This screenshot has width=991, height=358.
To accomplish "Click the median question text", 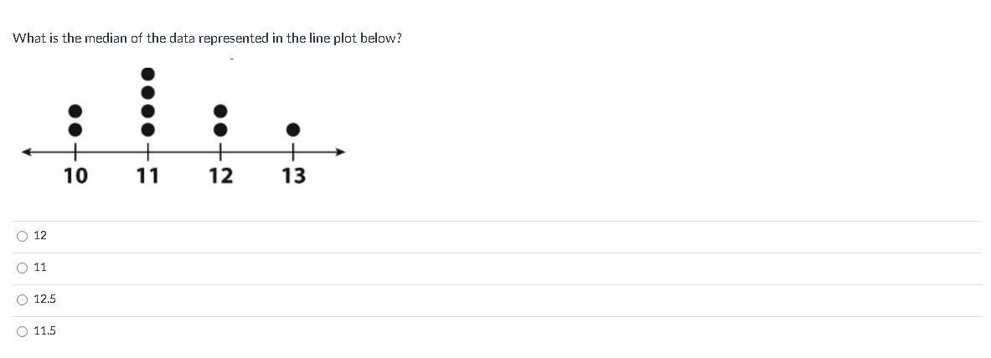I will [207, 38].
